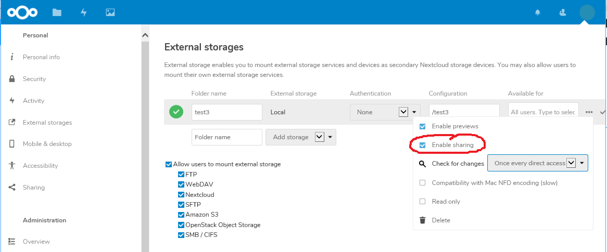Click the user avatar in header
The image size is (607, 252).
pyautogui.click(x=587, y=12)
